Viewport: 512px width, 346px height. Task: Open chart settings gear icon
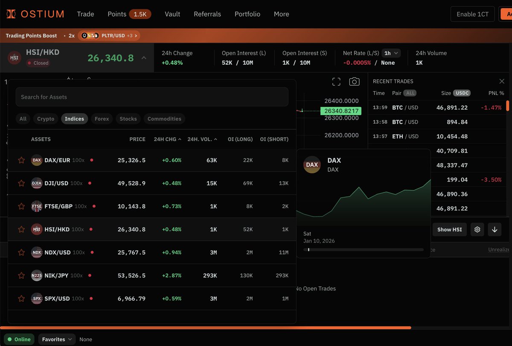(x=477, y=229)
